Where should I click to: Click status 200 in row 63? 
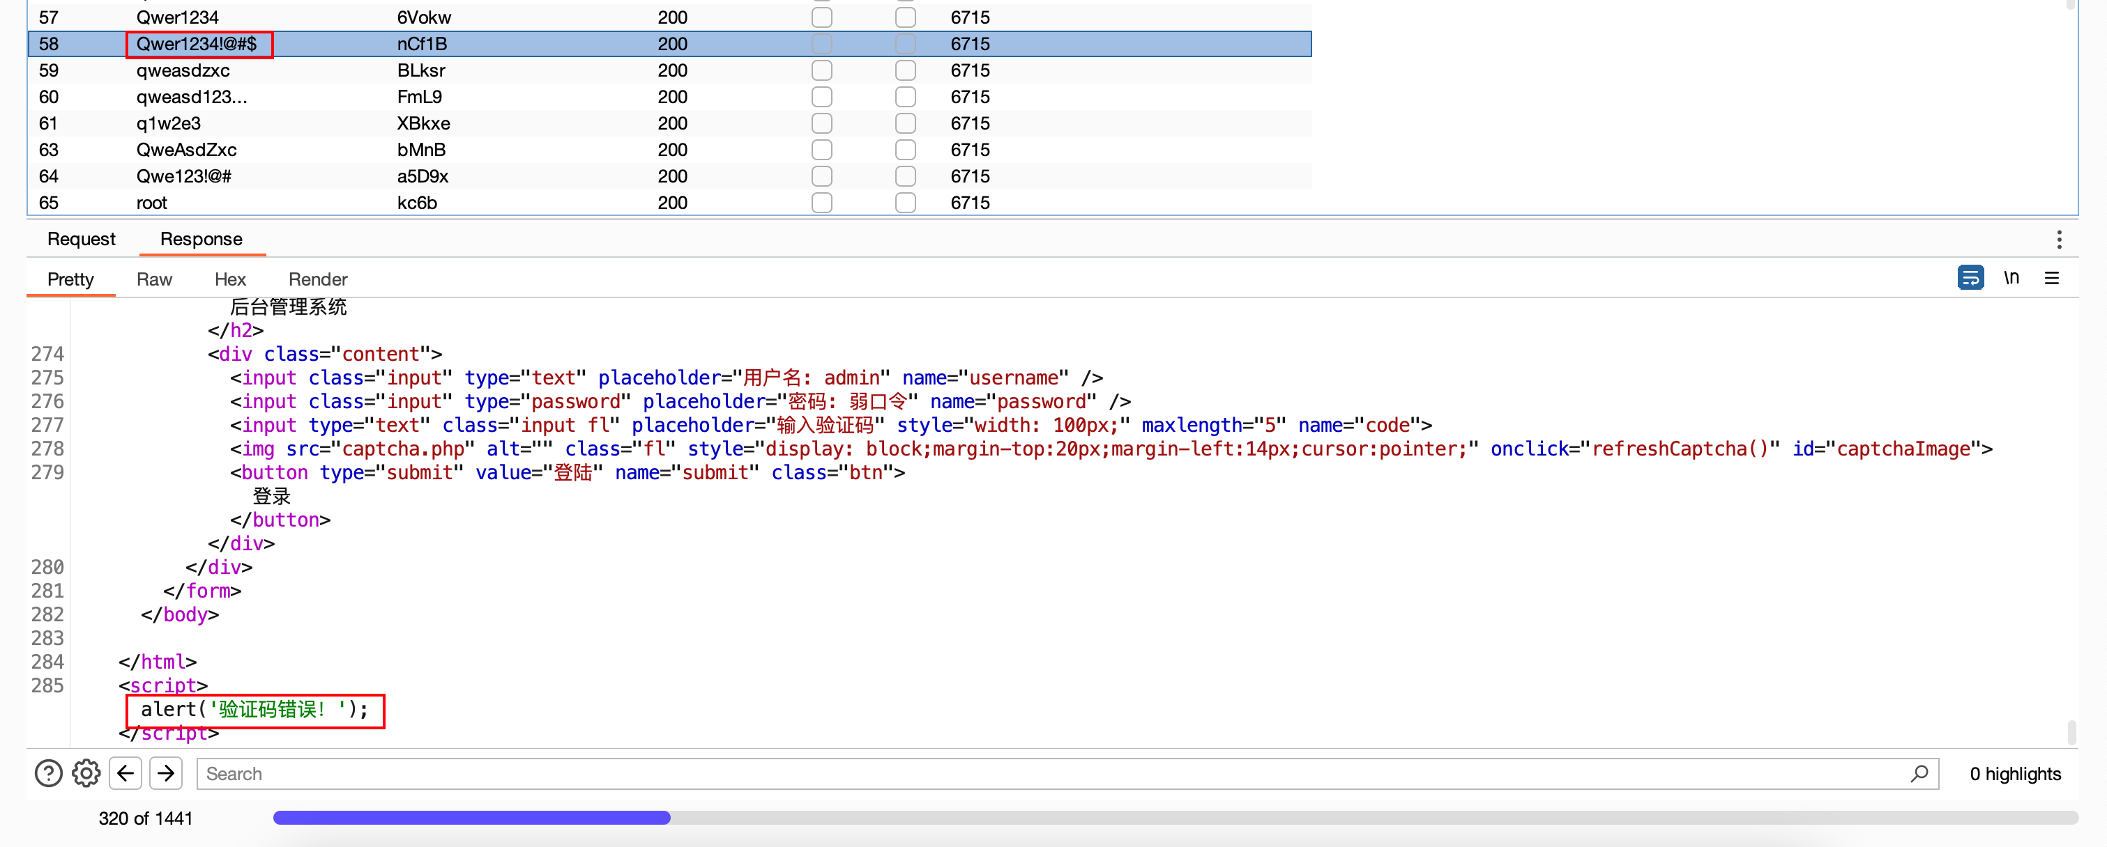[672, 150]
